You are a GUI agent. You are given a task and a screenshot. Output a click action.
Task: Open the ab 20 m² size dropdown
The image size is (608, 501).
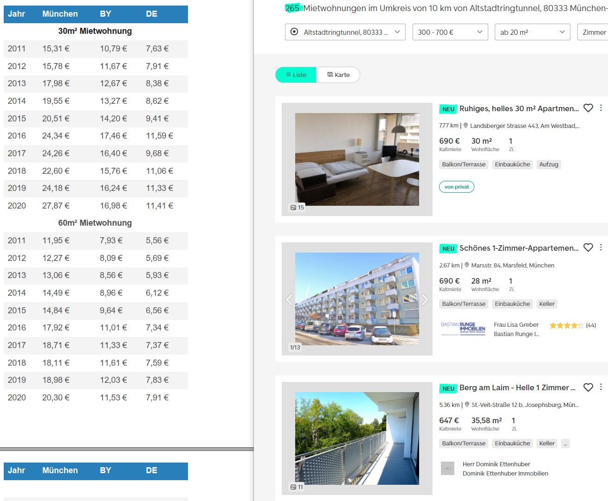(x=532, y=32)
